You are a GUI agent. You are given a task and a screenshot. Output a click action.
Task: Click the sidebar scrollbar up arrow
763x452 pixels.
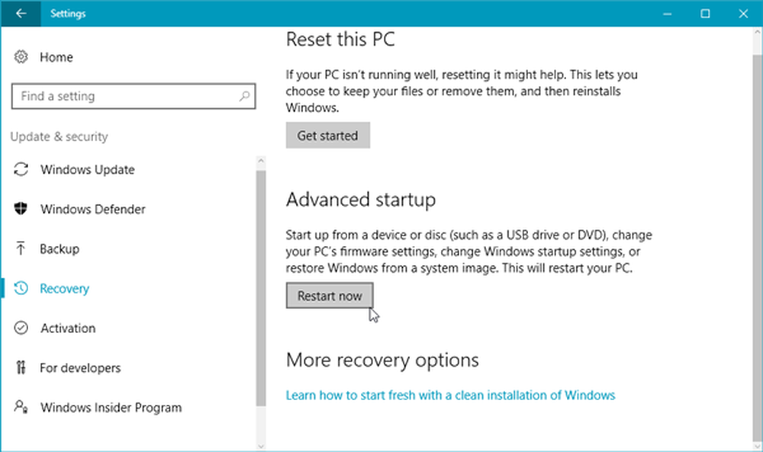pos(261,161)
